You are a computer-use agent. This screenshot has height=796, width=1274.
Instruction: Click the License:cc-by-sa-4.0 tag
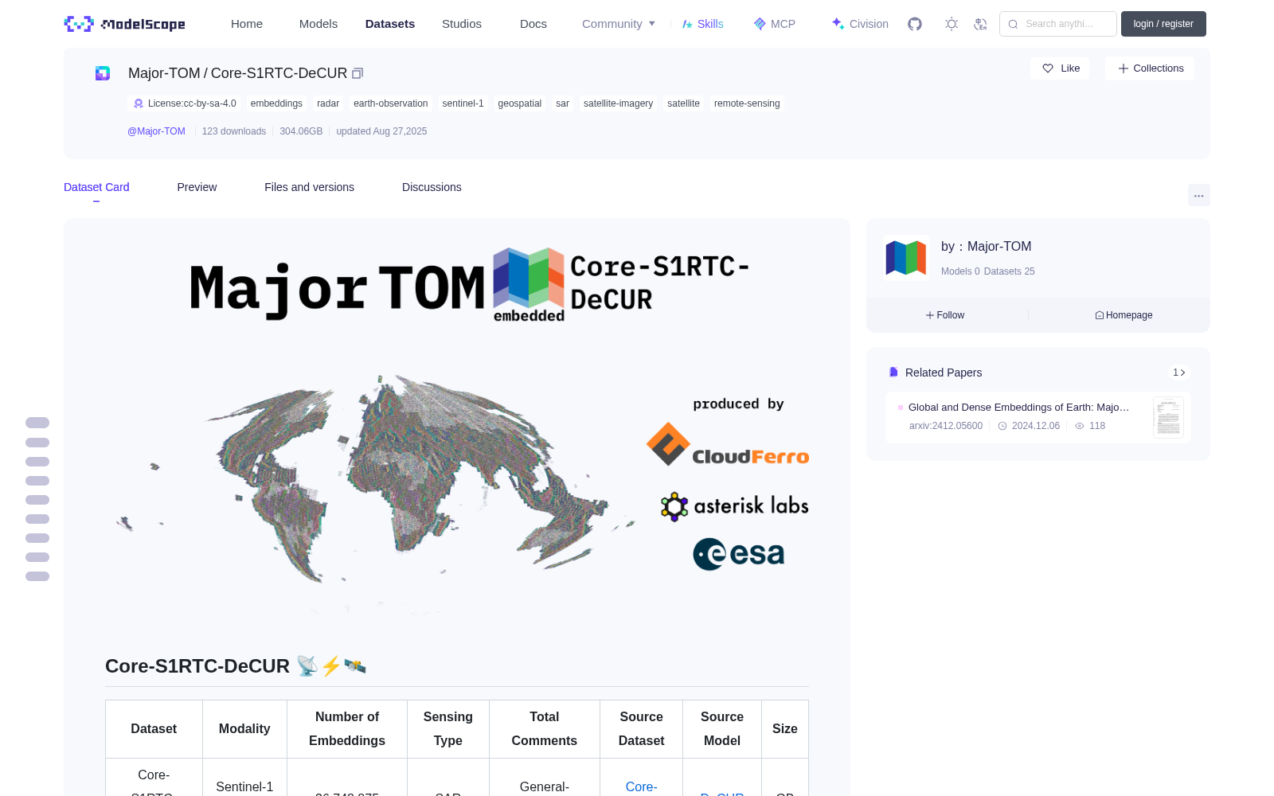tap(184, 103)
